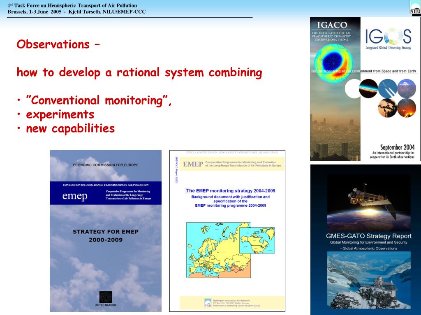Open the GMES-GATO Strategy Report cover

(365, 240)
